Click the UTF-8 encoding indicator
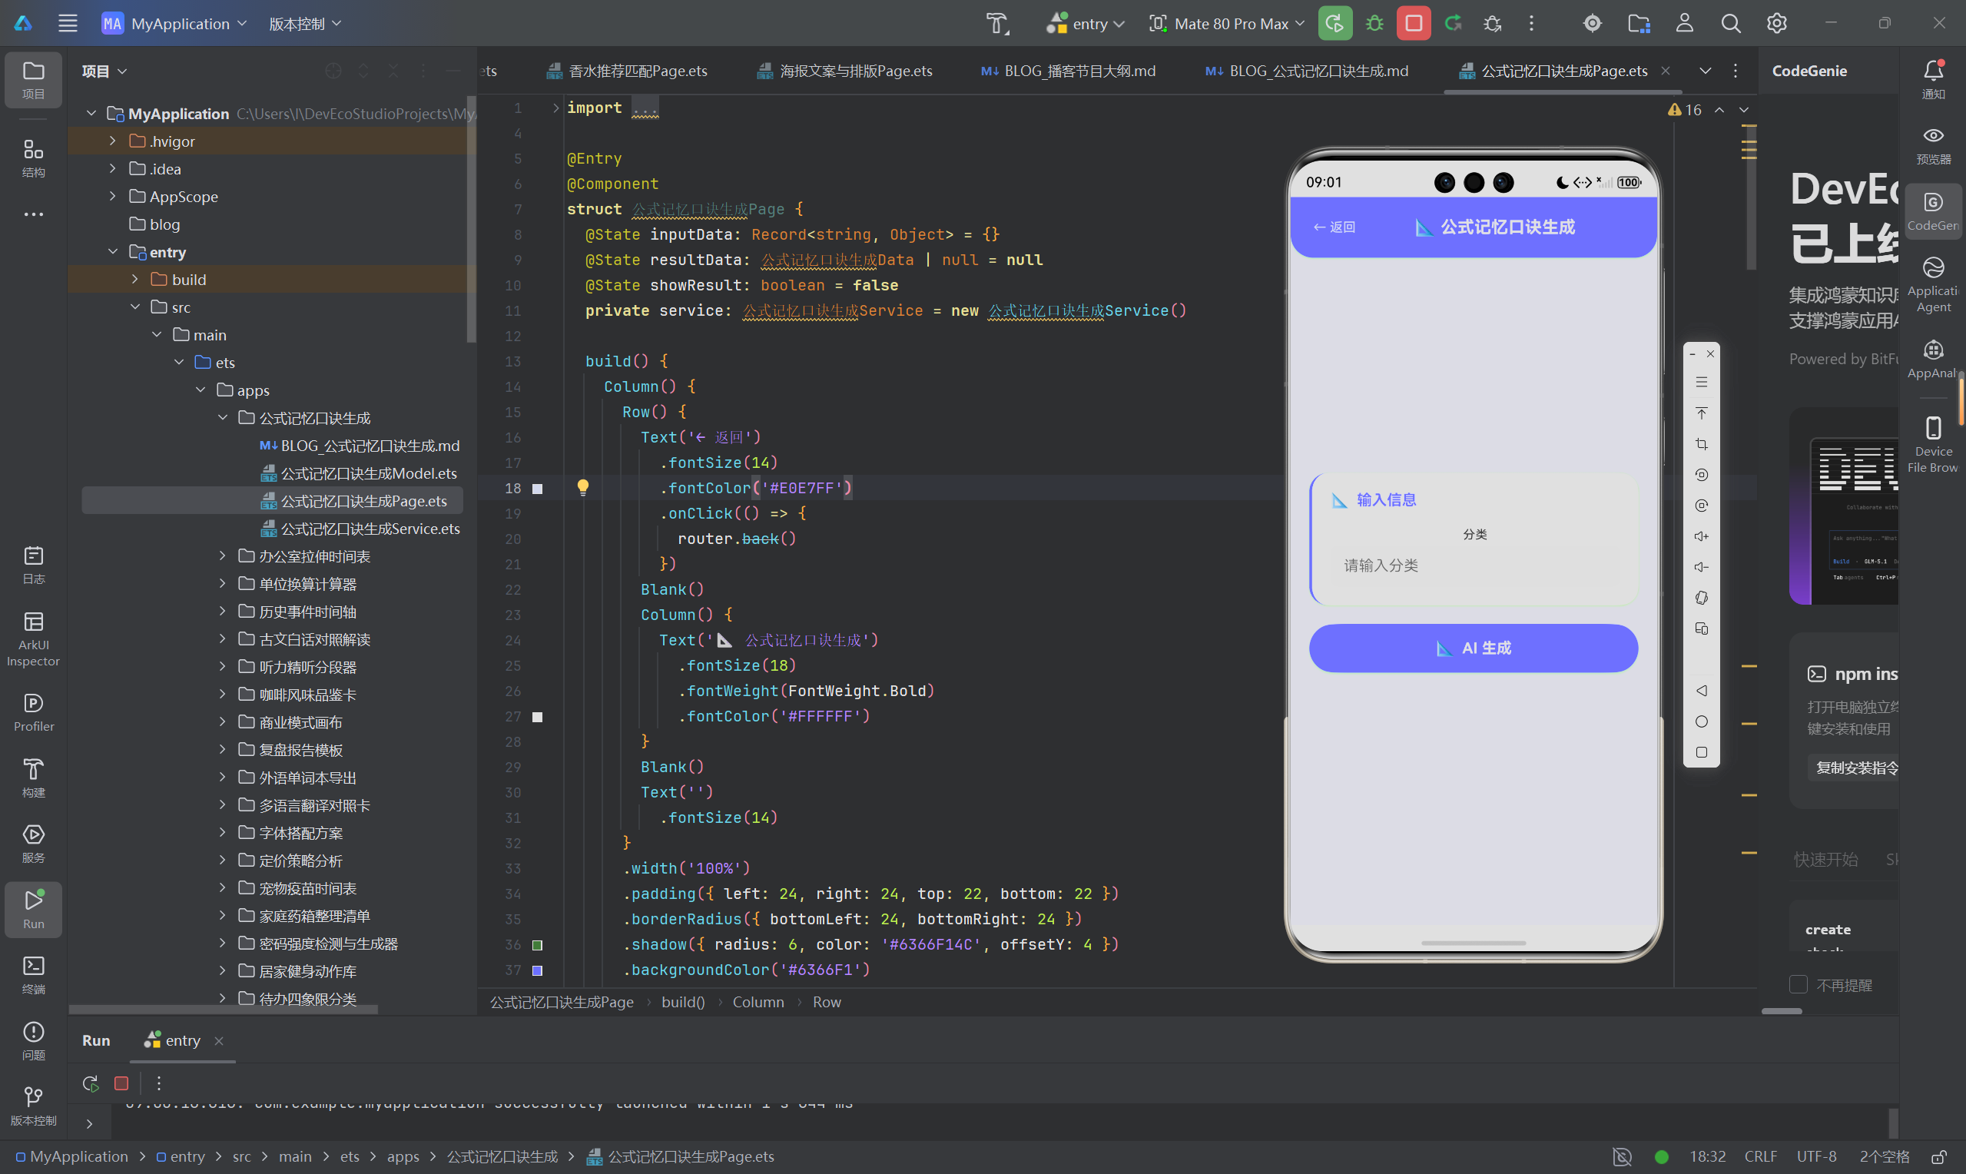Screen dimensions: 1966x1174 click(x=1815, y=1156)
